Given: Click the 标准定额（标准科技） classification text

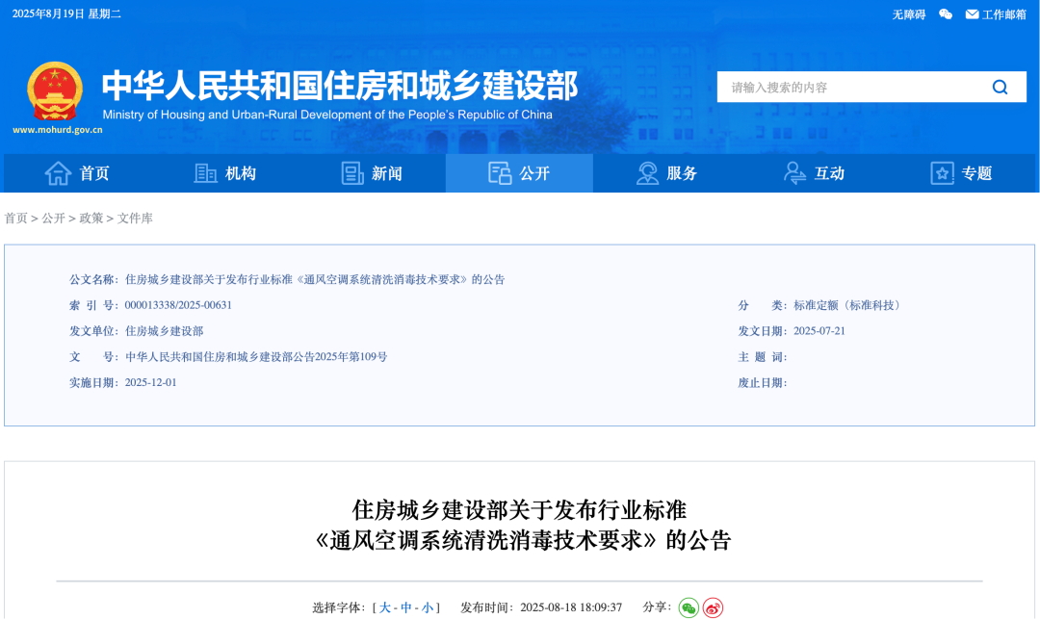Looking at the screenshot, I should 849,305.
